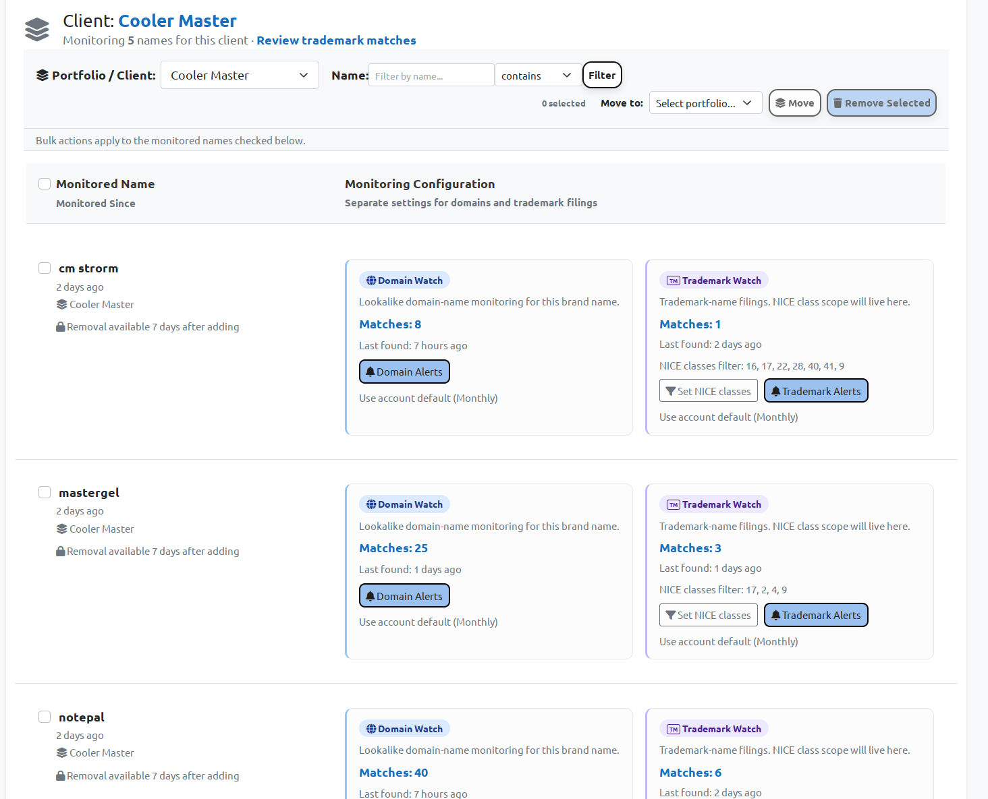Click the globe icon in cm strorm Domain Watch badge
This screenshot has width=988, height=799.
371,280
